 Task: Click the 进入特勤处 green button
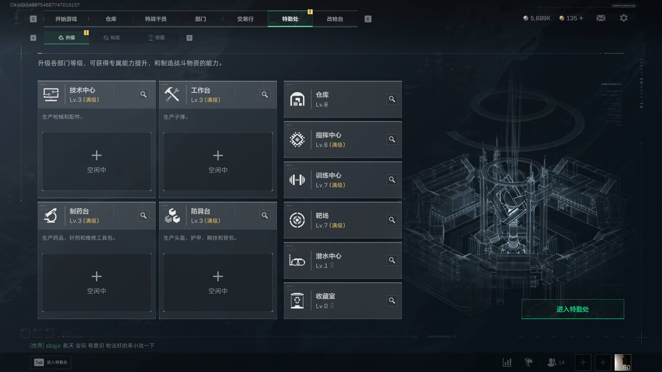point(573,309)
